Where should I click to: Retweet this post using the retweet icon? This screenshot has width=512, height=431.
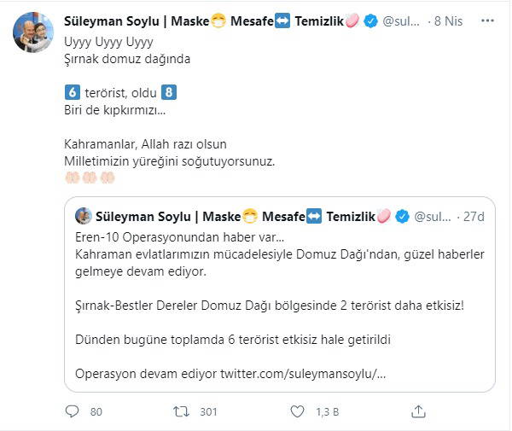[180, 411]
